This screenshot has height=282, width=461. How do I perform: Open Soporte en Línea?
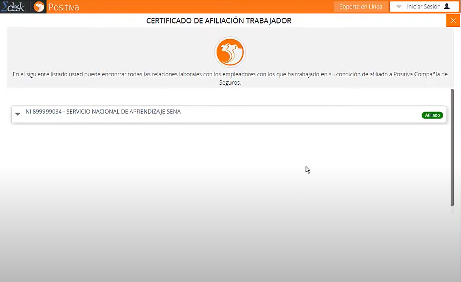click(x=361, y=6)
